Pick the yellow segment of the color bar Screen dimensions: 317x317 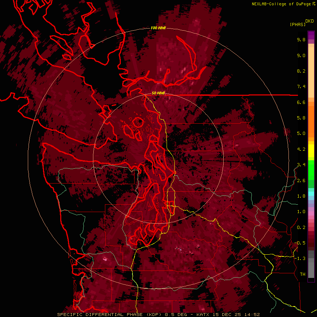click(311, 151)
